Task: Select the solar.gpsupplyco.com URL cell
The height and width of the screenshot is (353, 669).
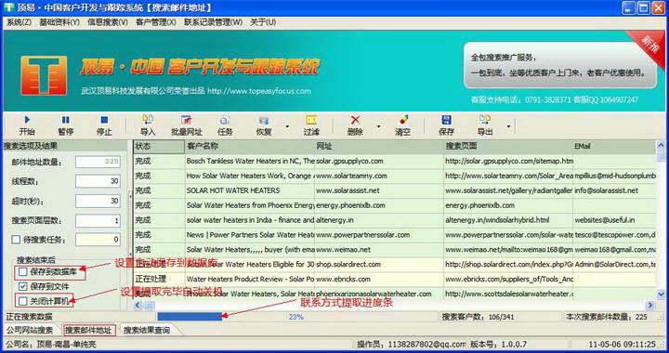Action: point(379,161)
